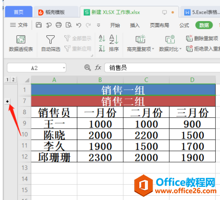Expand the quick access toolbar dropdown

coord(98,25)
